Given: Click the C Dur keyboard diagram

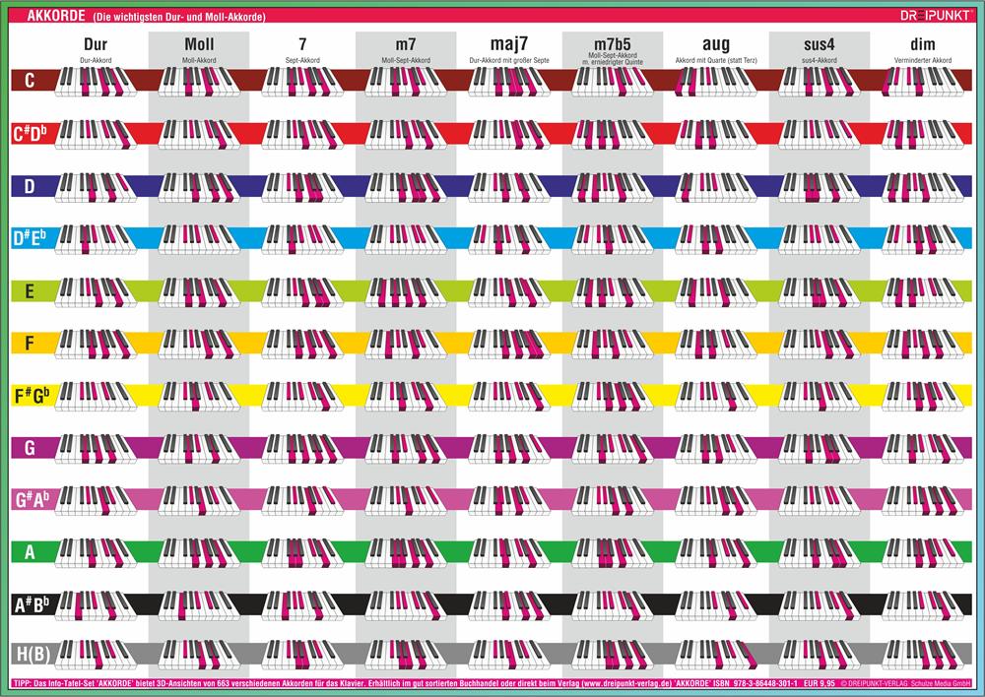Looking at the screenshot, I should coord(96,82).
